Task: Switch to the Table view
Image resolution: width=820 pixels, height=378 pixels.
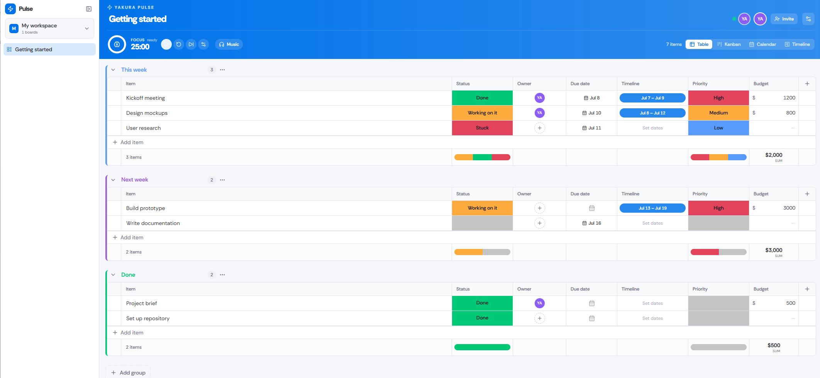Action: coord(699,44)
